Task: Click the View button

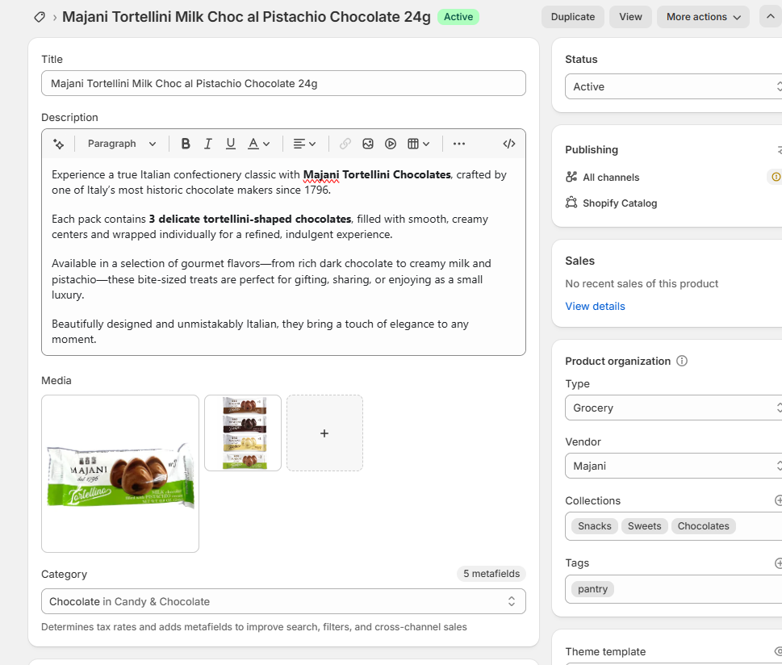Action: coord(630,17)
